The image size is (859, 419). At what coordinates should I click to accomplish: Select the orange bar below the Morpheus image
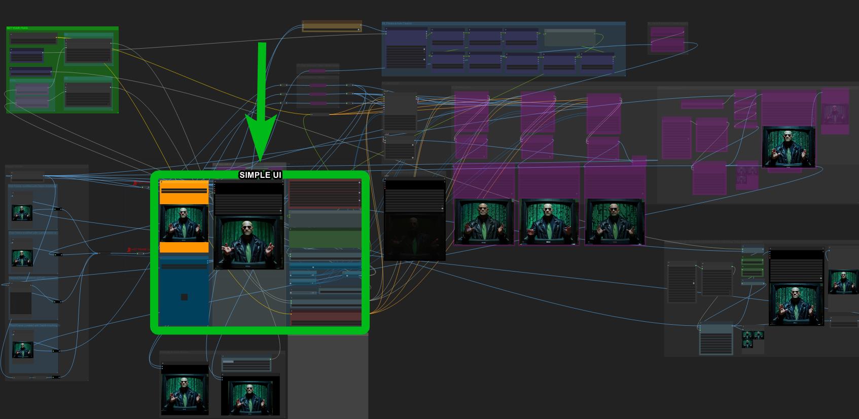184,247
